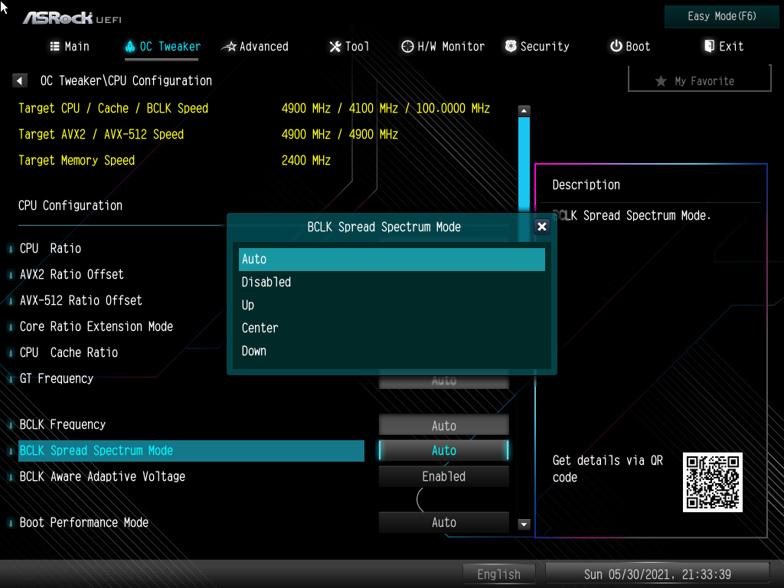Select AVX2 Ratio Offset row
Viewport: 784px width, 588px height.
[71, 275]
